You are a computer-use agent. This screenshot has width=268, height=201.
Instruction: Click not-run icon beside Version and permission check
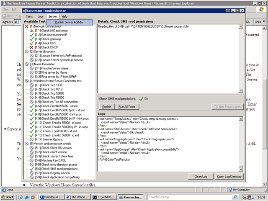pyautogui.click(x=27, y=144)
